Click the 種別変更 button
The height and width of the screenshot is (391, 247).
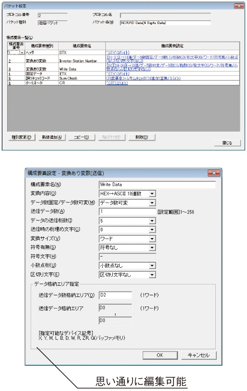pos(21,137)
